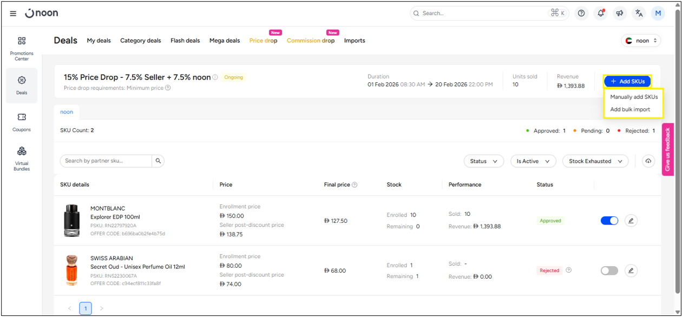Open the language translation icon
Screen dimensions: 682x317
pyautogui.click(x=639, y=14)
